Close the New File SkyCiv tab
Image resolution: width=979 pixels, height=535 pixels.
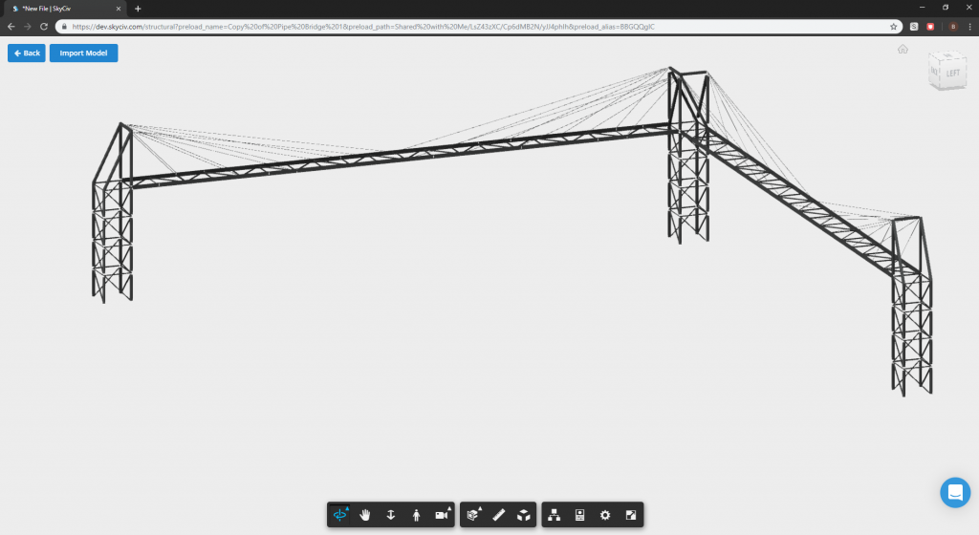click(118, 9)
